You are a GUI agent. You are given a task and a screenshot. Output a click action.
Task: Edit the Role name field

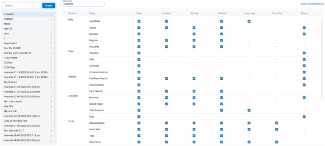(x=82, y=4)
